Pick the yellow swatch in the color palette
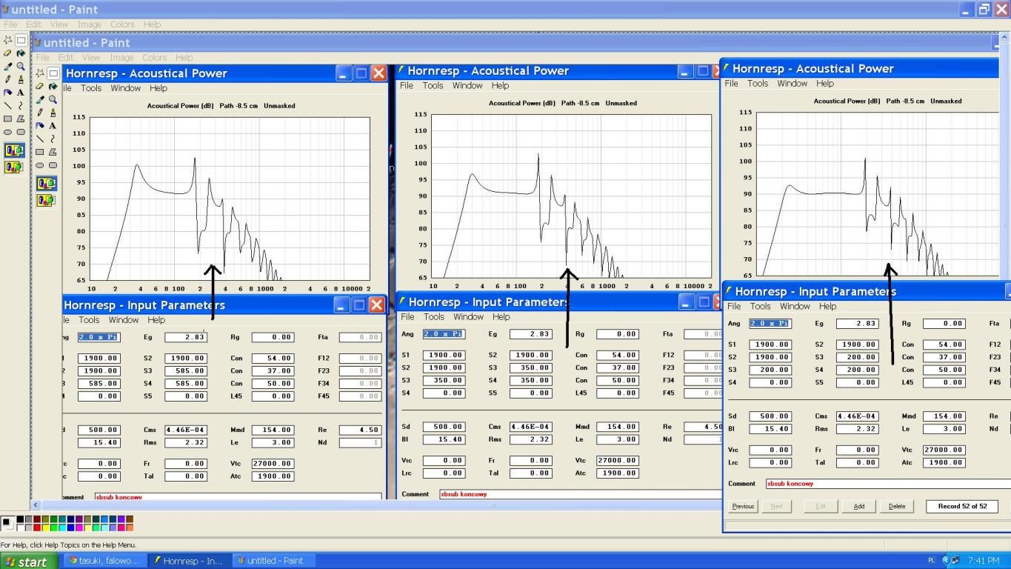The image size is (1011, 569). (46, 528)
